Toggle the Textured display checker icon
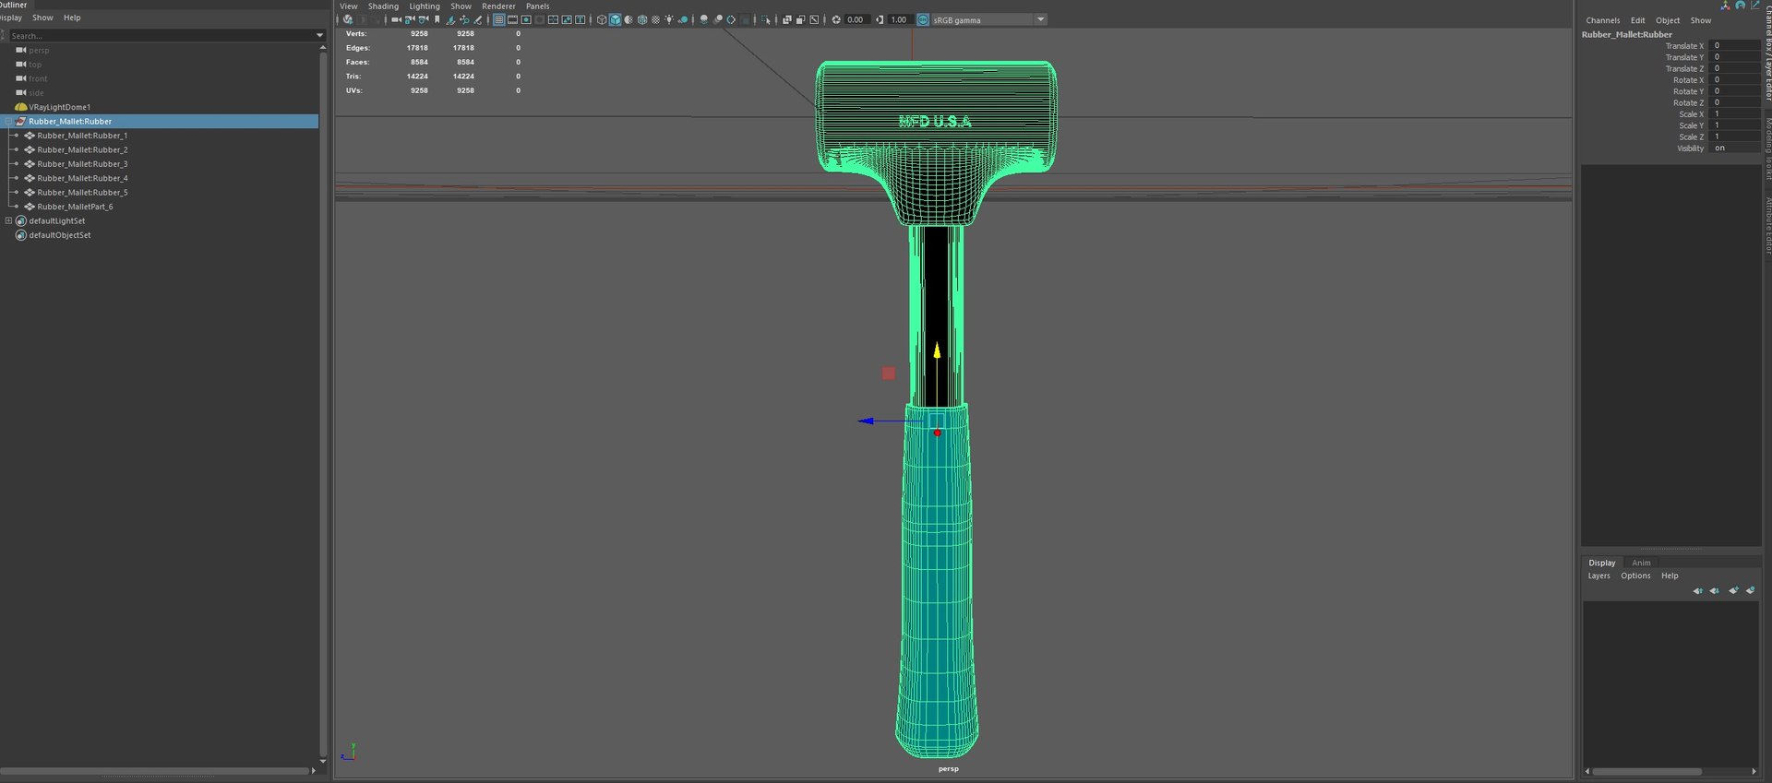Image resolution: width=1772 pixels, height=783 pixels. (656, 19)
